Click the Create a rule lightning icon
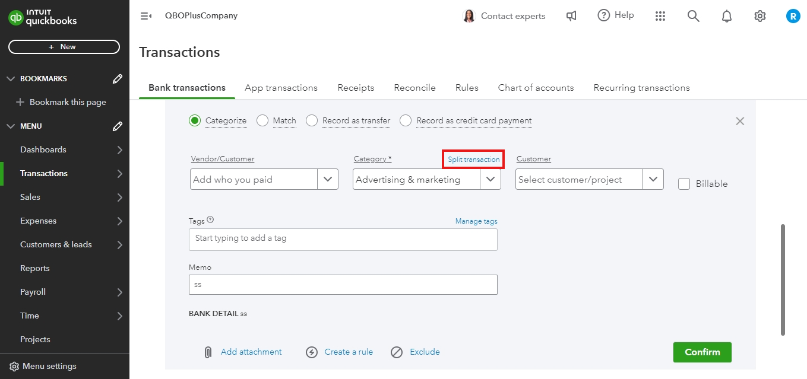 (312, 352)
